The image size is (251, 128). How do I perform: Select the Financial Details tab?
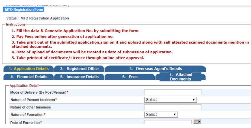click(x=29, y=77)
